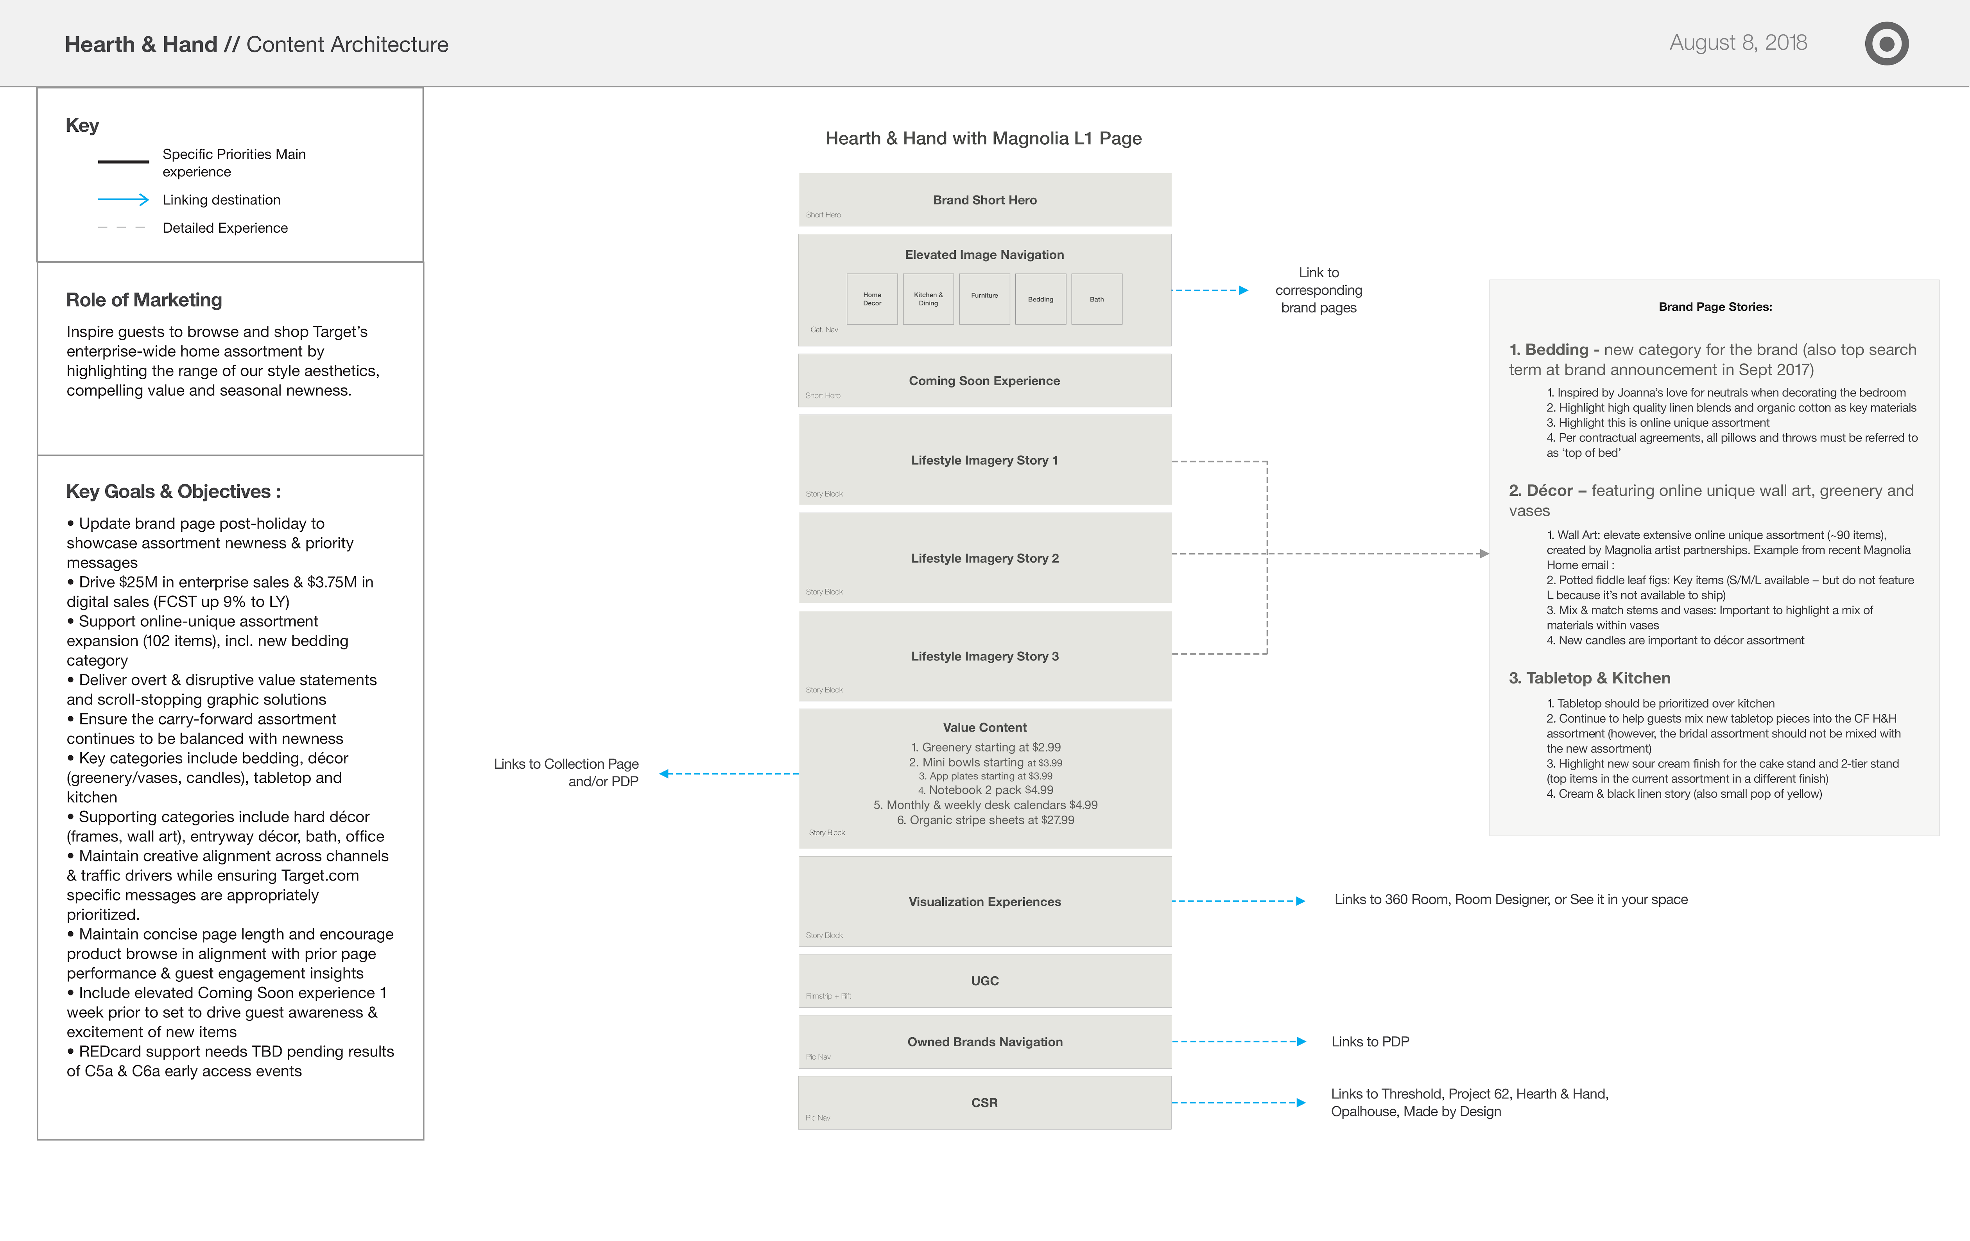The image size is (1970, 1241).
Task: Click 'New candles are important' line
Action: coord(1676,640)
